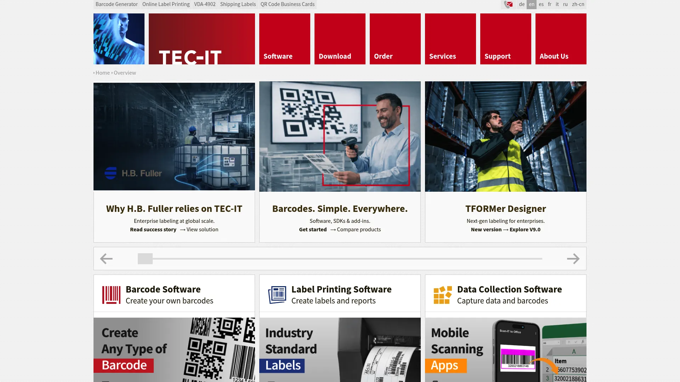Click the Barcode Software barcode icon
Viewport: 680px width, 382px height.
111,295
